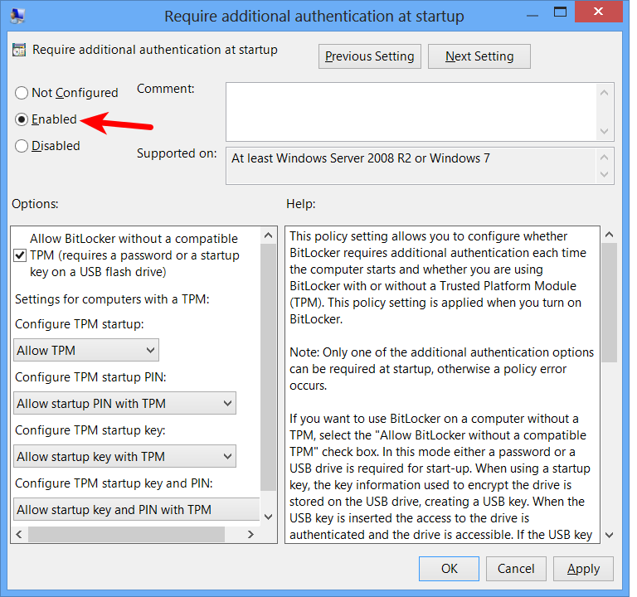This screenshot has width=637, height=597.
Task: Click the 'Options:' heading
Action: pos(35,204)
